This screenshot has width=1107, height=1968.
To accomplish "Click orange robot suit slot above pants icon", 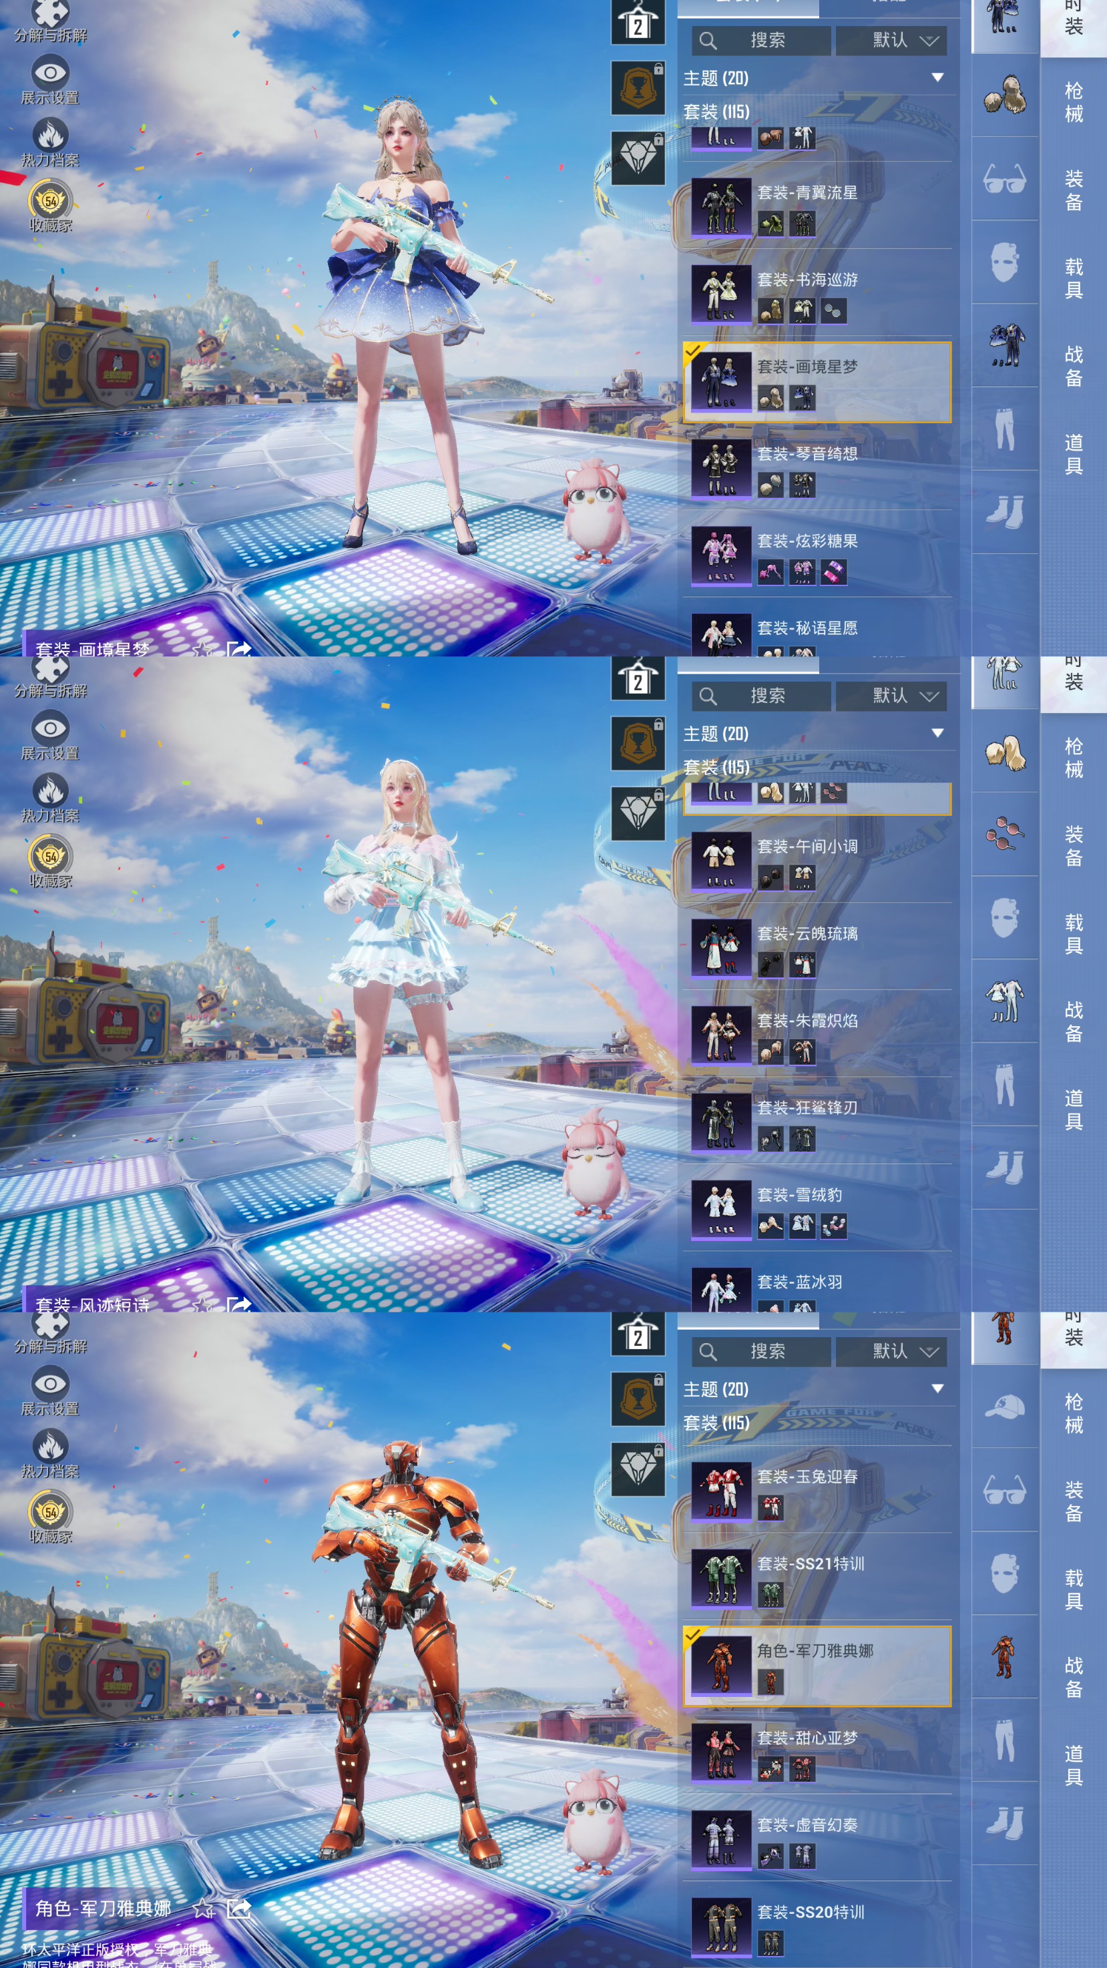I will 1004,1656.
